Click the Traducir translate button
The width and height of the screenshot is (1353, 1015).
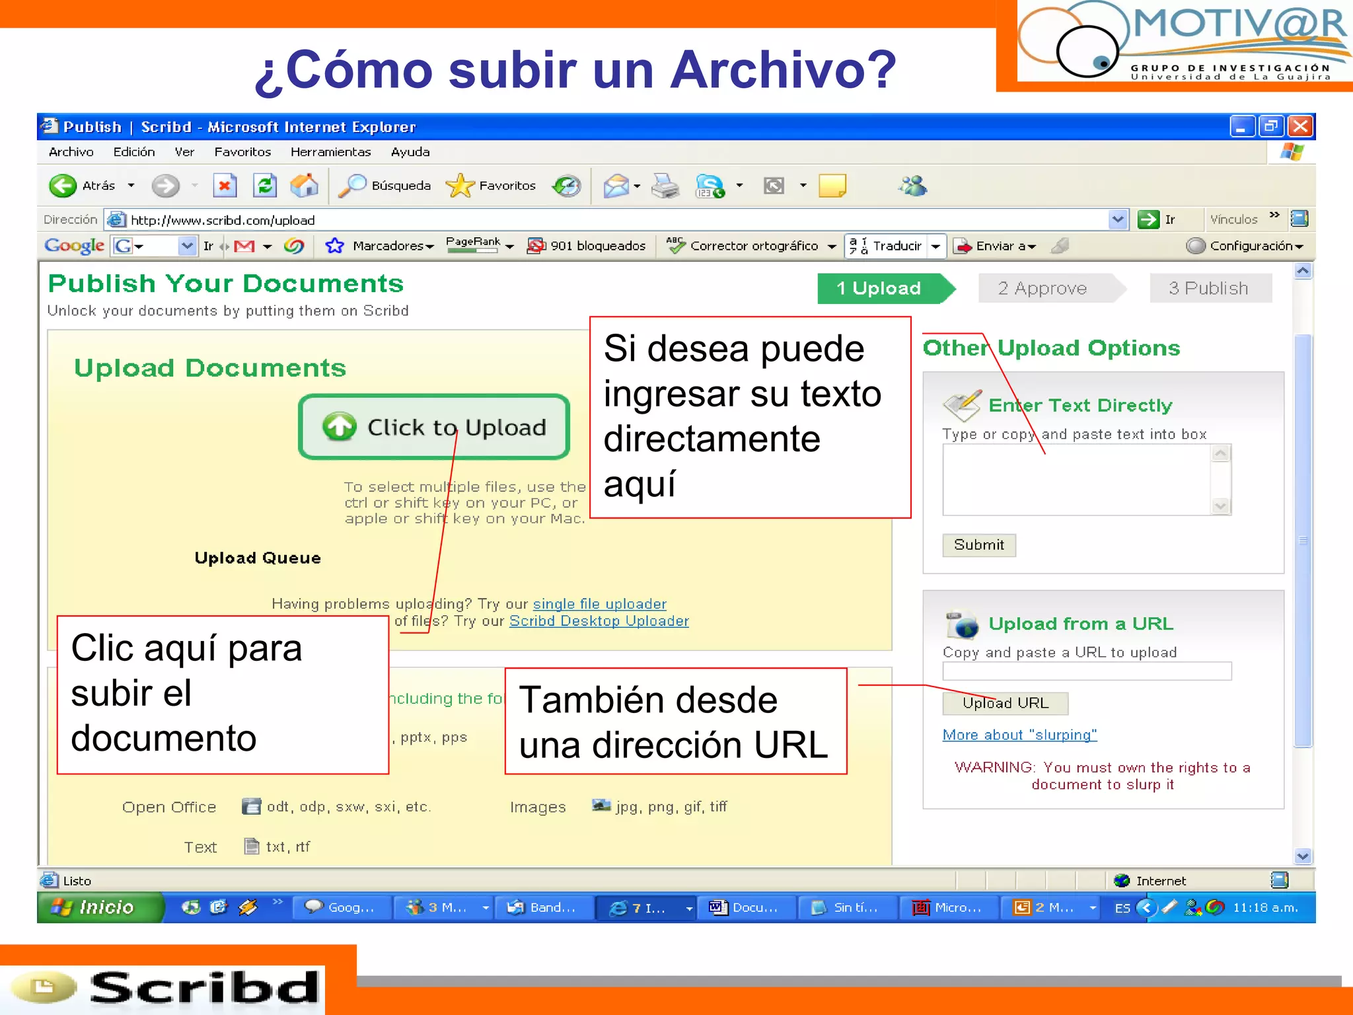coord(885,246)
